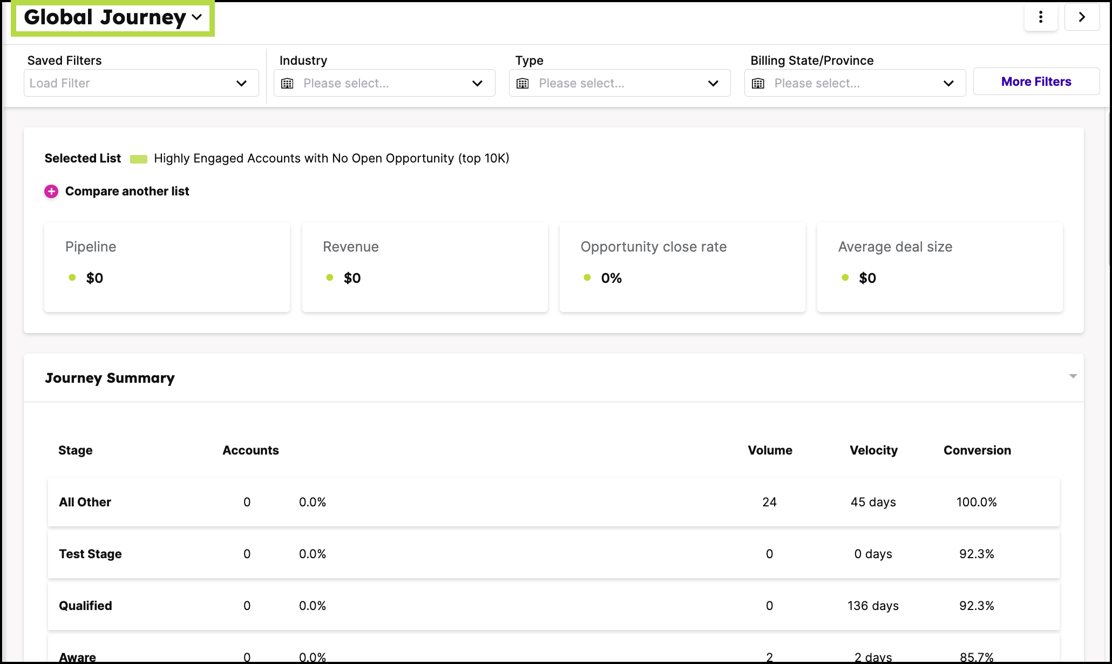Image resolution: width=1112 pixels, height=664 pixels.
Task: Click the building icon in Billing State filter
Action: (758, 83)
